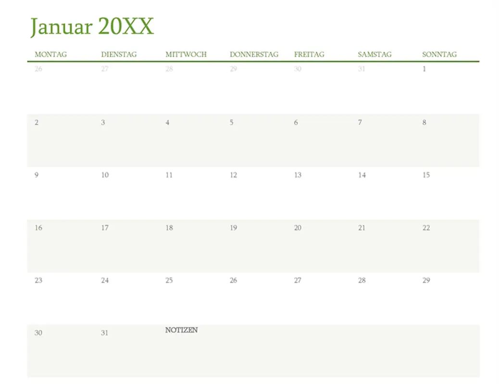
Task: Pick the date number 17
Action: click(x=105, y=228)
